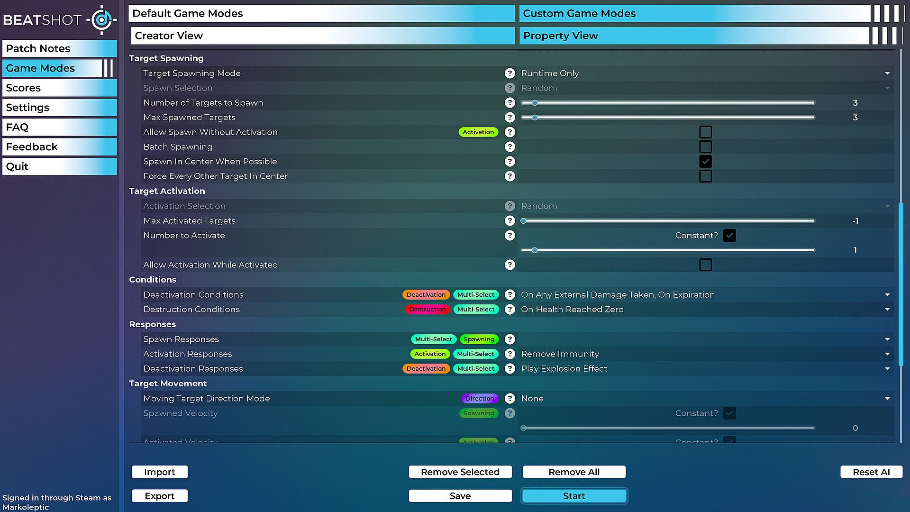
Task: Click the Export button
Action: click(x=160, y=496)
